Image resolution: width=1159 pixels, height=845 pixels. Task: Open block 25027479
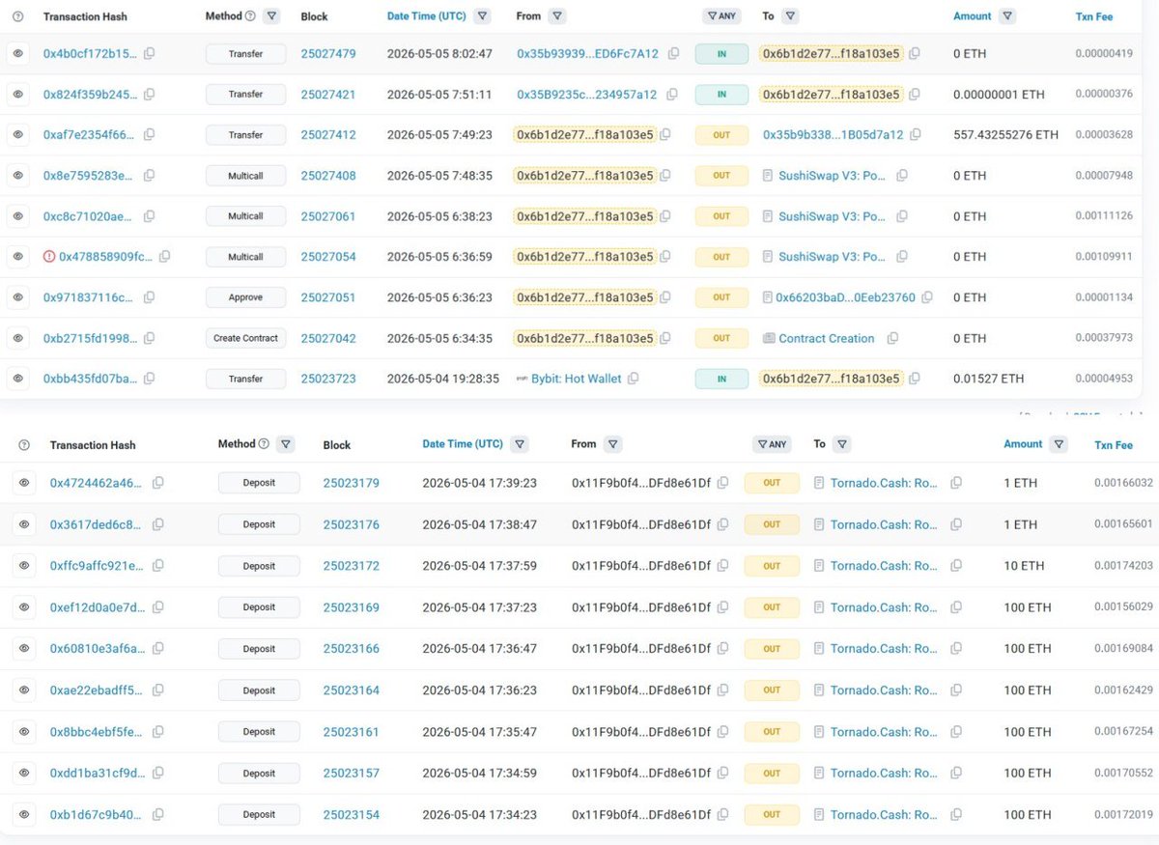328,54
